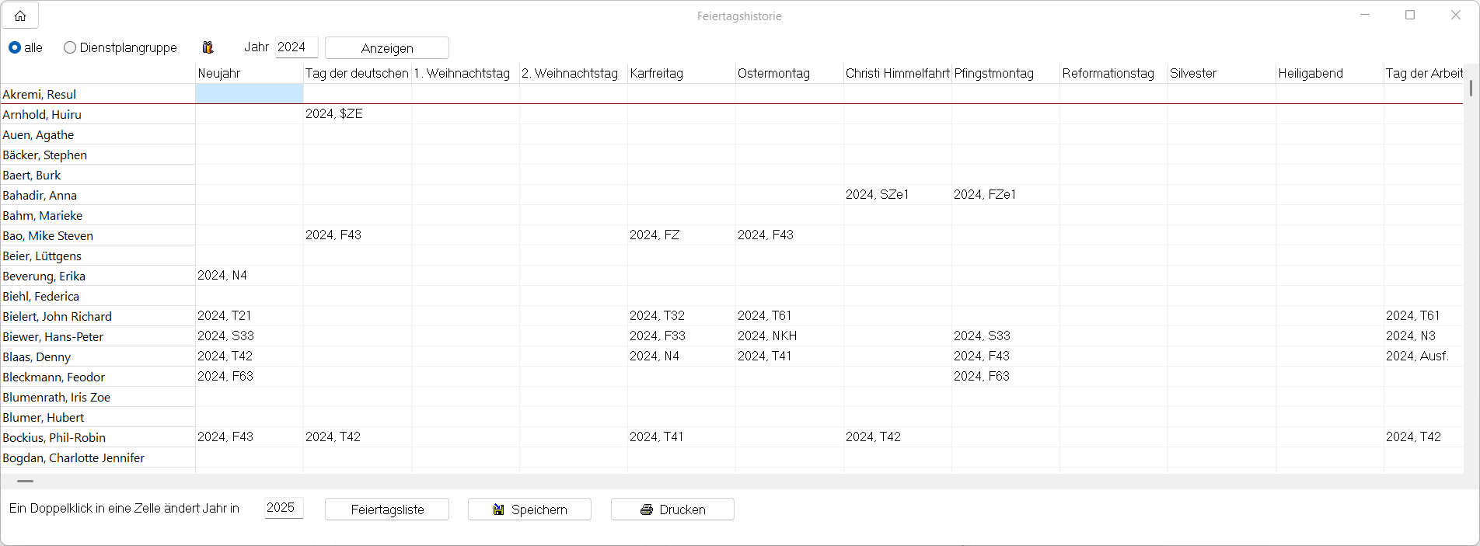Click Arnhold's Tag der deutschen cell '2024, $ZE'
Image resolution: width=1480 pixels, height=546 pixels.
pyautogui.click(x=357, y=114)
